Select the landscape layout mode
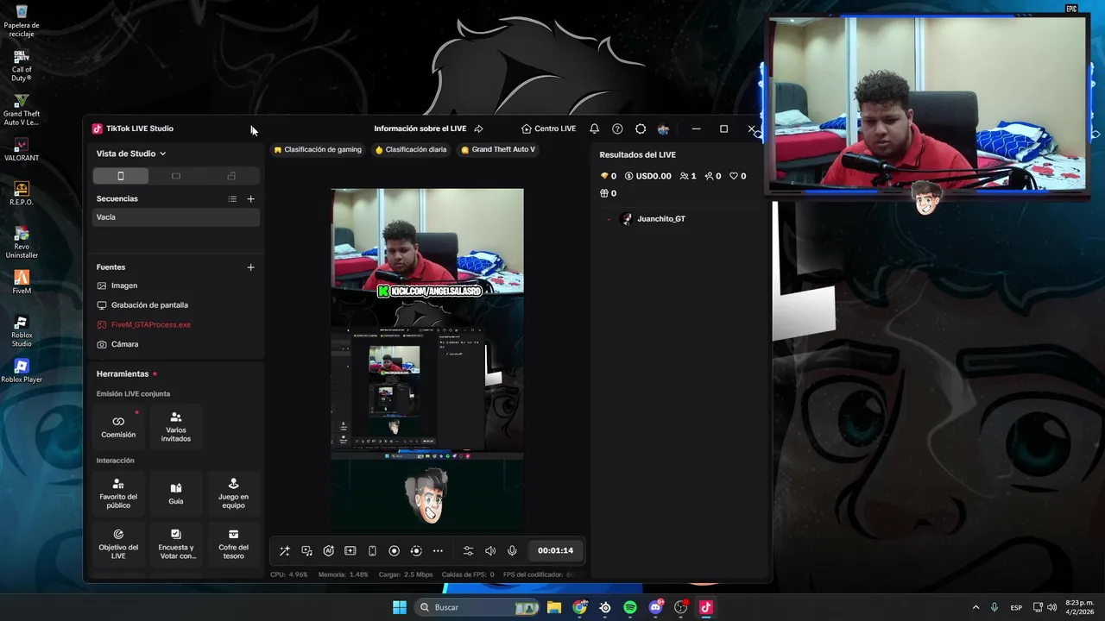 coord(176,176)
